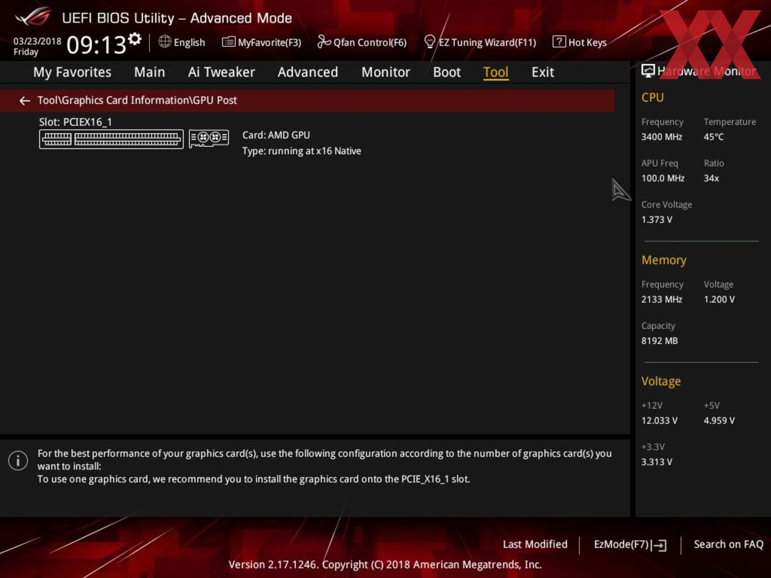The height and width of the screenshot is (578, 771).
Task: Click Last Modified button
Action: 535,545
